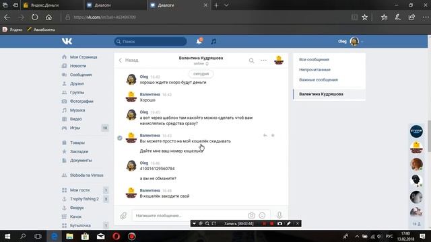The image size is (431, 242).
Task: Open the Авиабилеты bookmark
Action: (41, 30)
